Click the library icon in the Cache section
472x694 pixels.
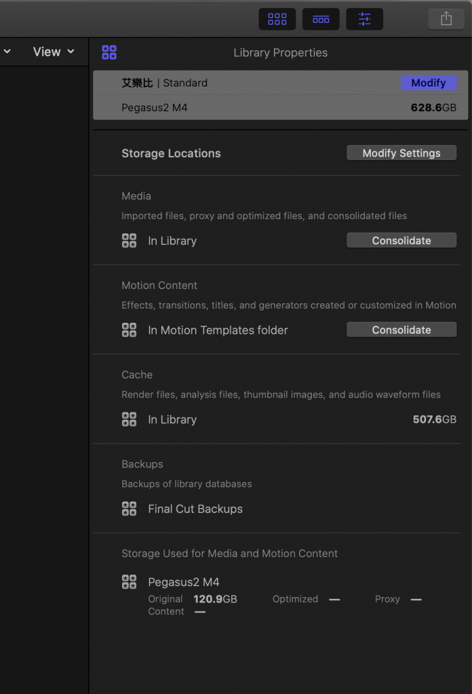[129, 420]
